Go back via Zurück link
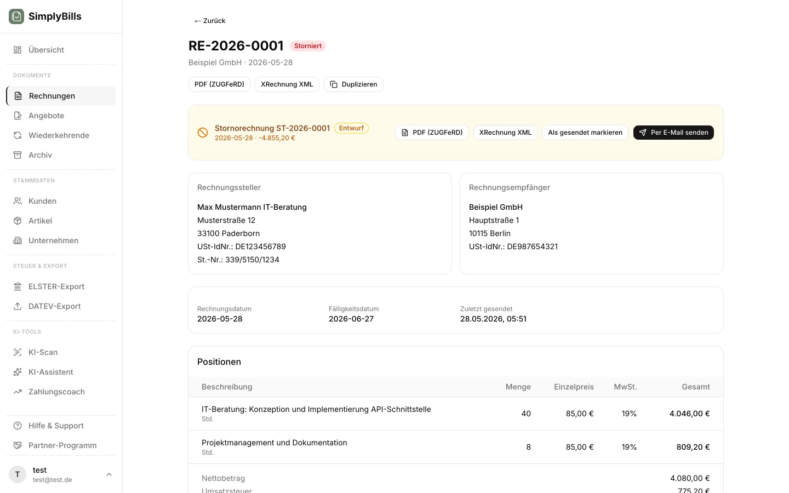 [210, 21]
